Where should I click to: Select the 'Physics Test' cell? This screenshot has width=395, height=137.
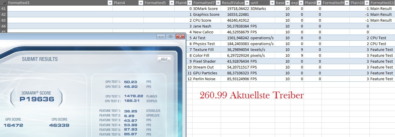click(x=207, y=44)
